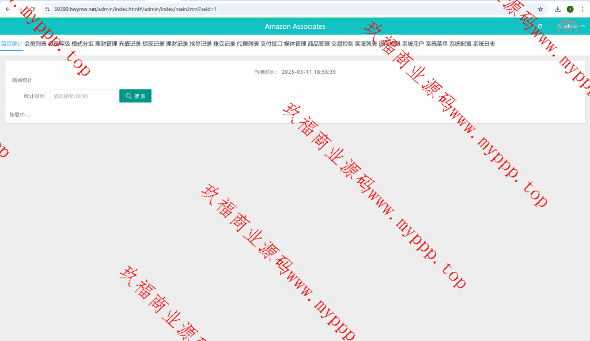Go to 充值记录 menu item
The width and height of the screenshot is (590, 341).
pos(130,44)
